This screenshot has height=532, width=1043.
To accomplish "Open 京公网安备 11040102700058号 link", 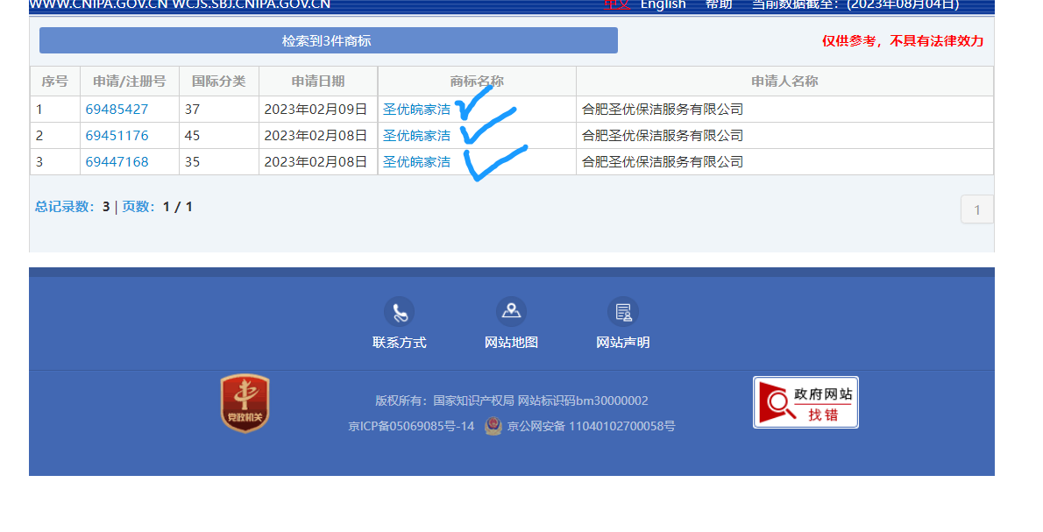I will (592, 426).
